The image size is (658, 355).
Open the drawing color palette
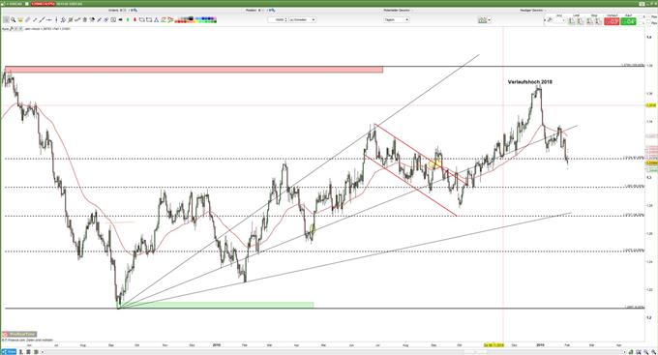click(195, 19)
